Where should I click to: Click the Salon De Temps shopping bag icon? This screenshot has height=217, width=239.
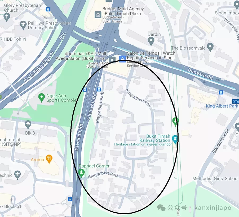pyautogui.click(x=122, y=59)
